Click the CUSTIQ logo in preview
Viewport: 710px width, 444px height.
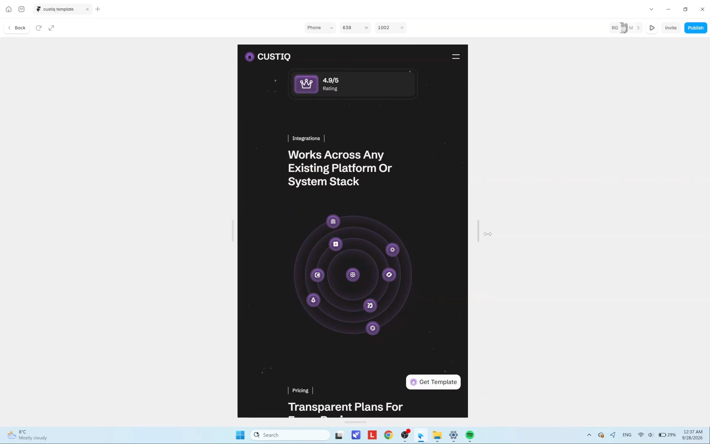(x=267, y=57)
